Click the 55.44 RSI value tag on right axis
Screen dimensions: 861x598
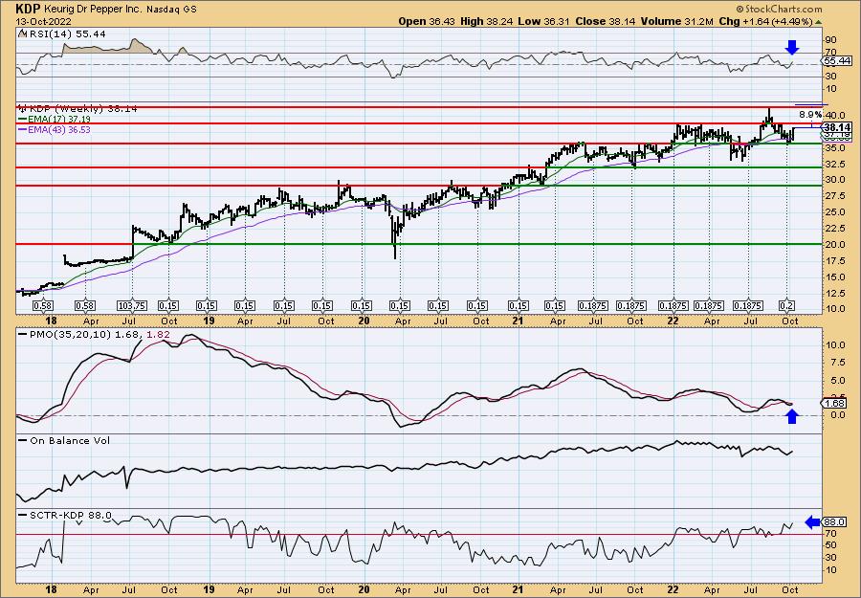[837, 60]
